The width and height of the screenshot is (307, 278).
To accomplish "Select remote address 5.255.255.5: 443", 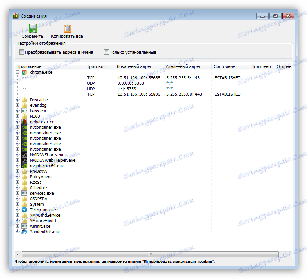I will coord(183,78).
